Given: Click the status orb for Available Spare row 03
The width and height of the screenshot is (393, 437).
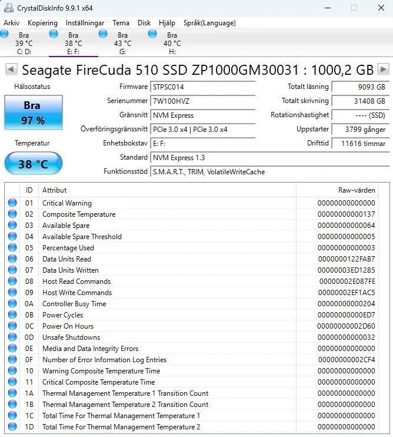Looking at the screenshot, I should tap(12, 225).
